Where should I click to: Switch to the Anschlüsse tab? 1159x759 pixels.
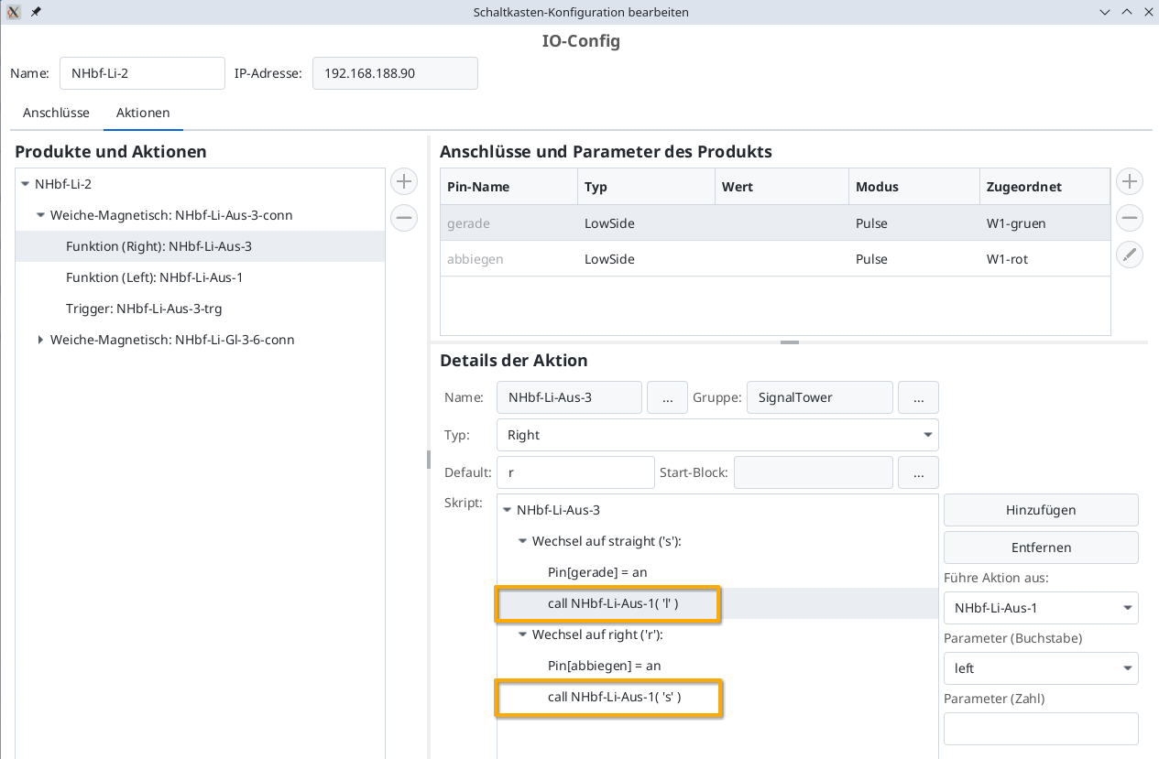56,113
